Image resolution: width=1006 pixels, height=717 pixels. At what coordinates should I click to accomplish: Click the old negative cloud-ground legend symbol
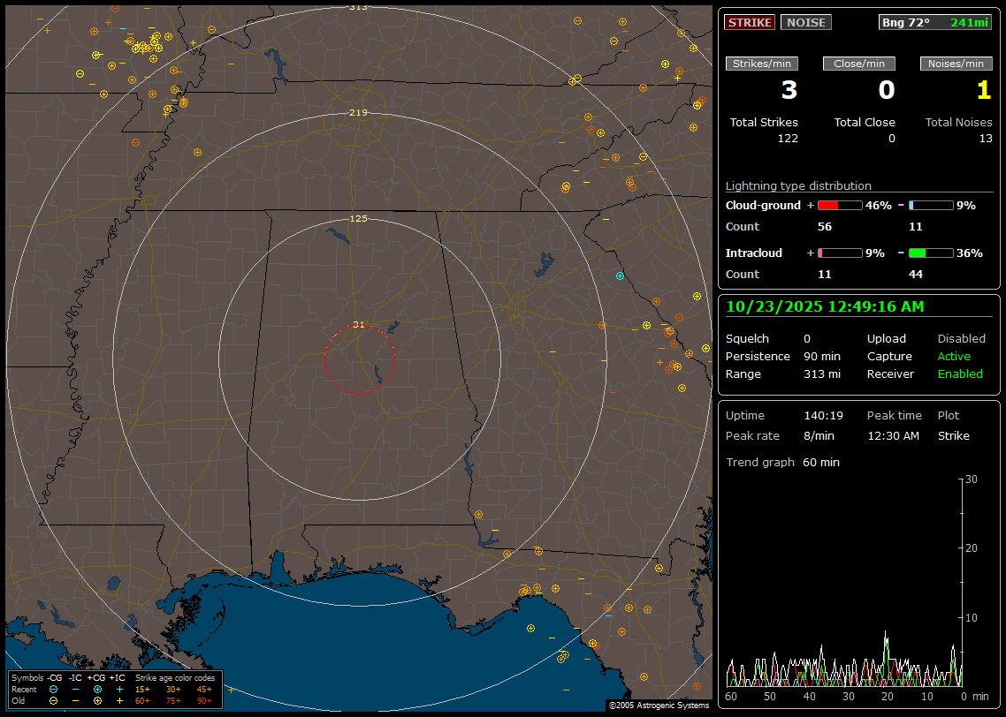[54, 700]
